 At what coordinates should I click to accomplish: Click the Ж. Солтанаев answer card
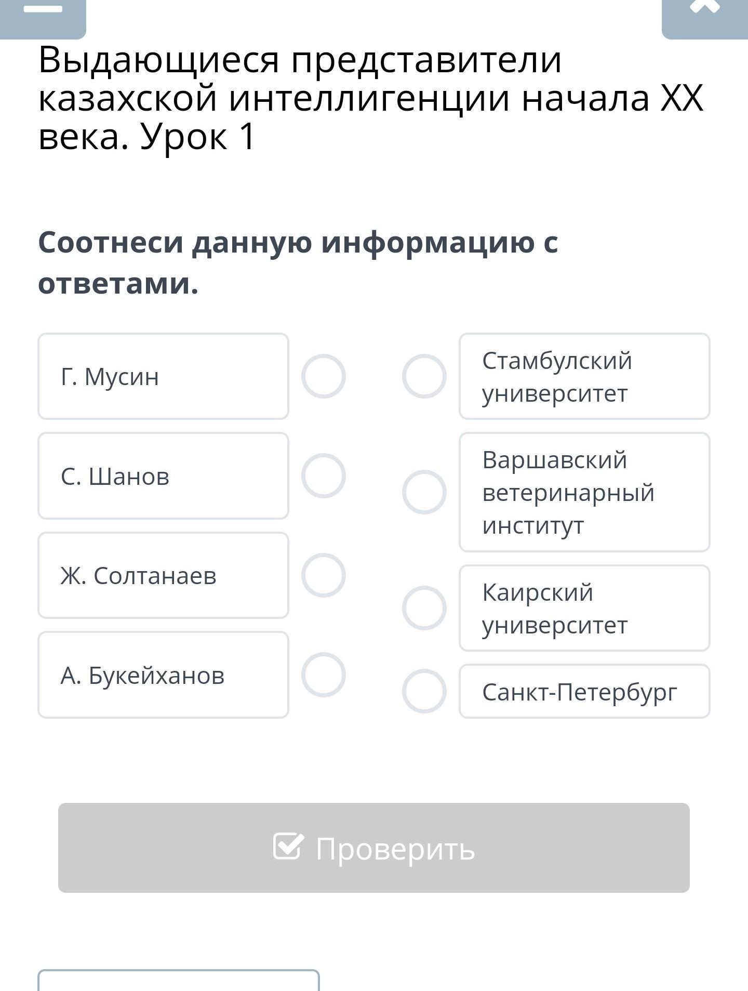point(163,575)
